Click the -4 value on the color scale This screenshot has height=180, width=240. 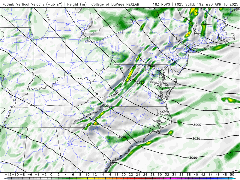pos(37,175)
